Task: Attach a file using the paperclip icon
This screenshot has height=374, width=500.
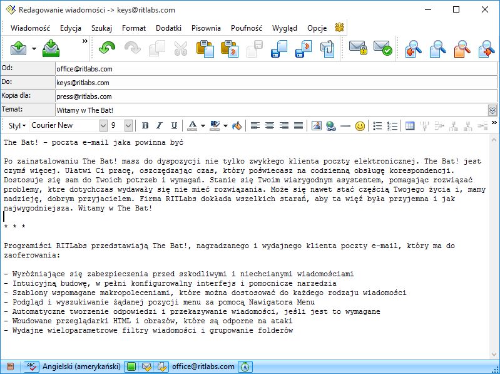Action: 327,49
